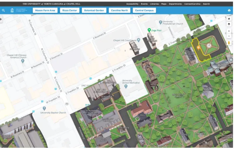Image resolution: width=234 pixels, height=149 pixels.
Task: Click the orange location marker pin
Action: point(198,48)
